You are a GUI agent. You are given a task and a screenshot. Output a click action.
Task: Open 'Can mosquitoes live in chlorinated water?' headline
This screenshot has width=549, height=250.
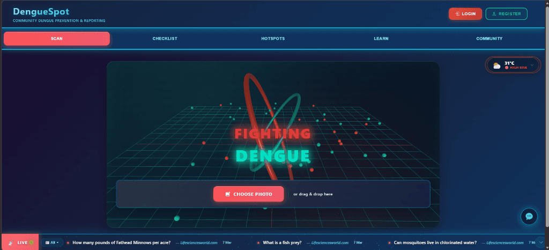pos(435,242)
